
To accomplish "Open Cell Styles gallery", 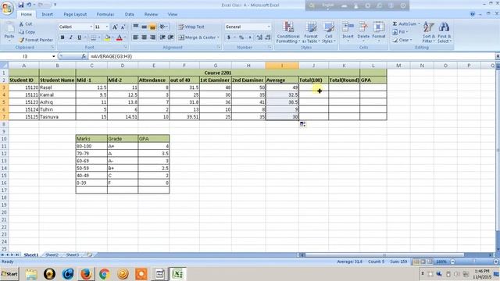I will click(x=328, y=32).
